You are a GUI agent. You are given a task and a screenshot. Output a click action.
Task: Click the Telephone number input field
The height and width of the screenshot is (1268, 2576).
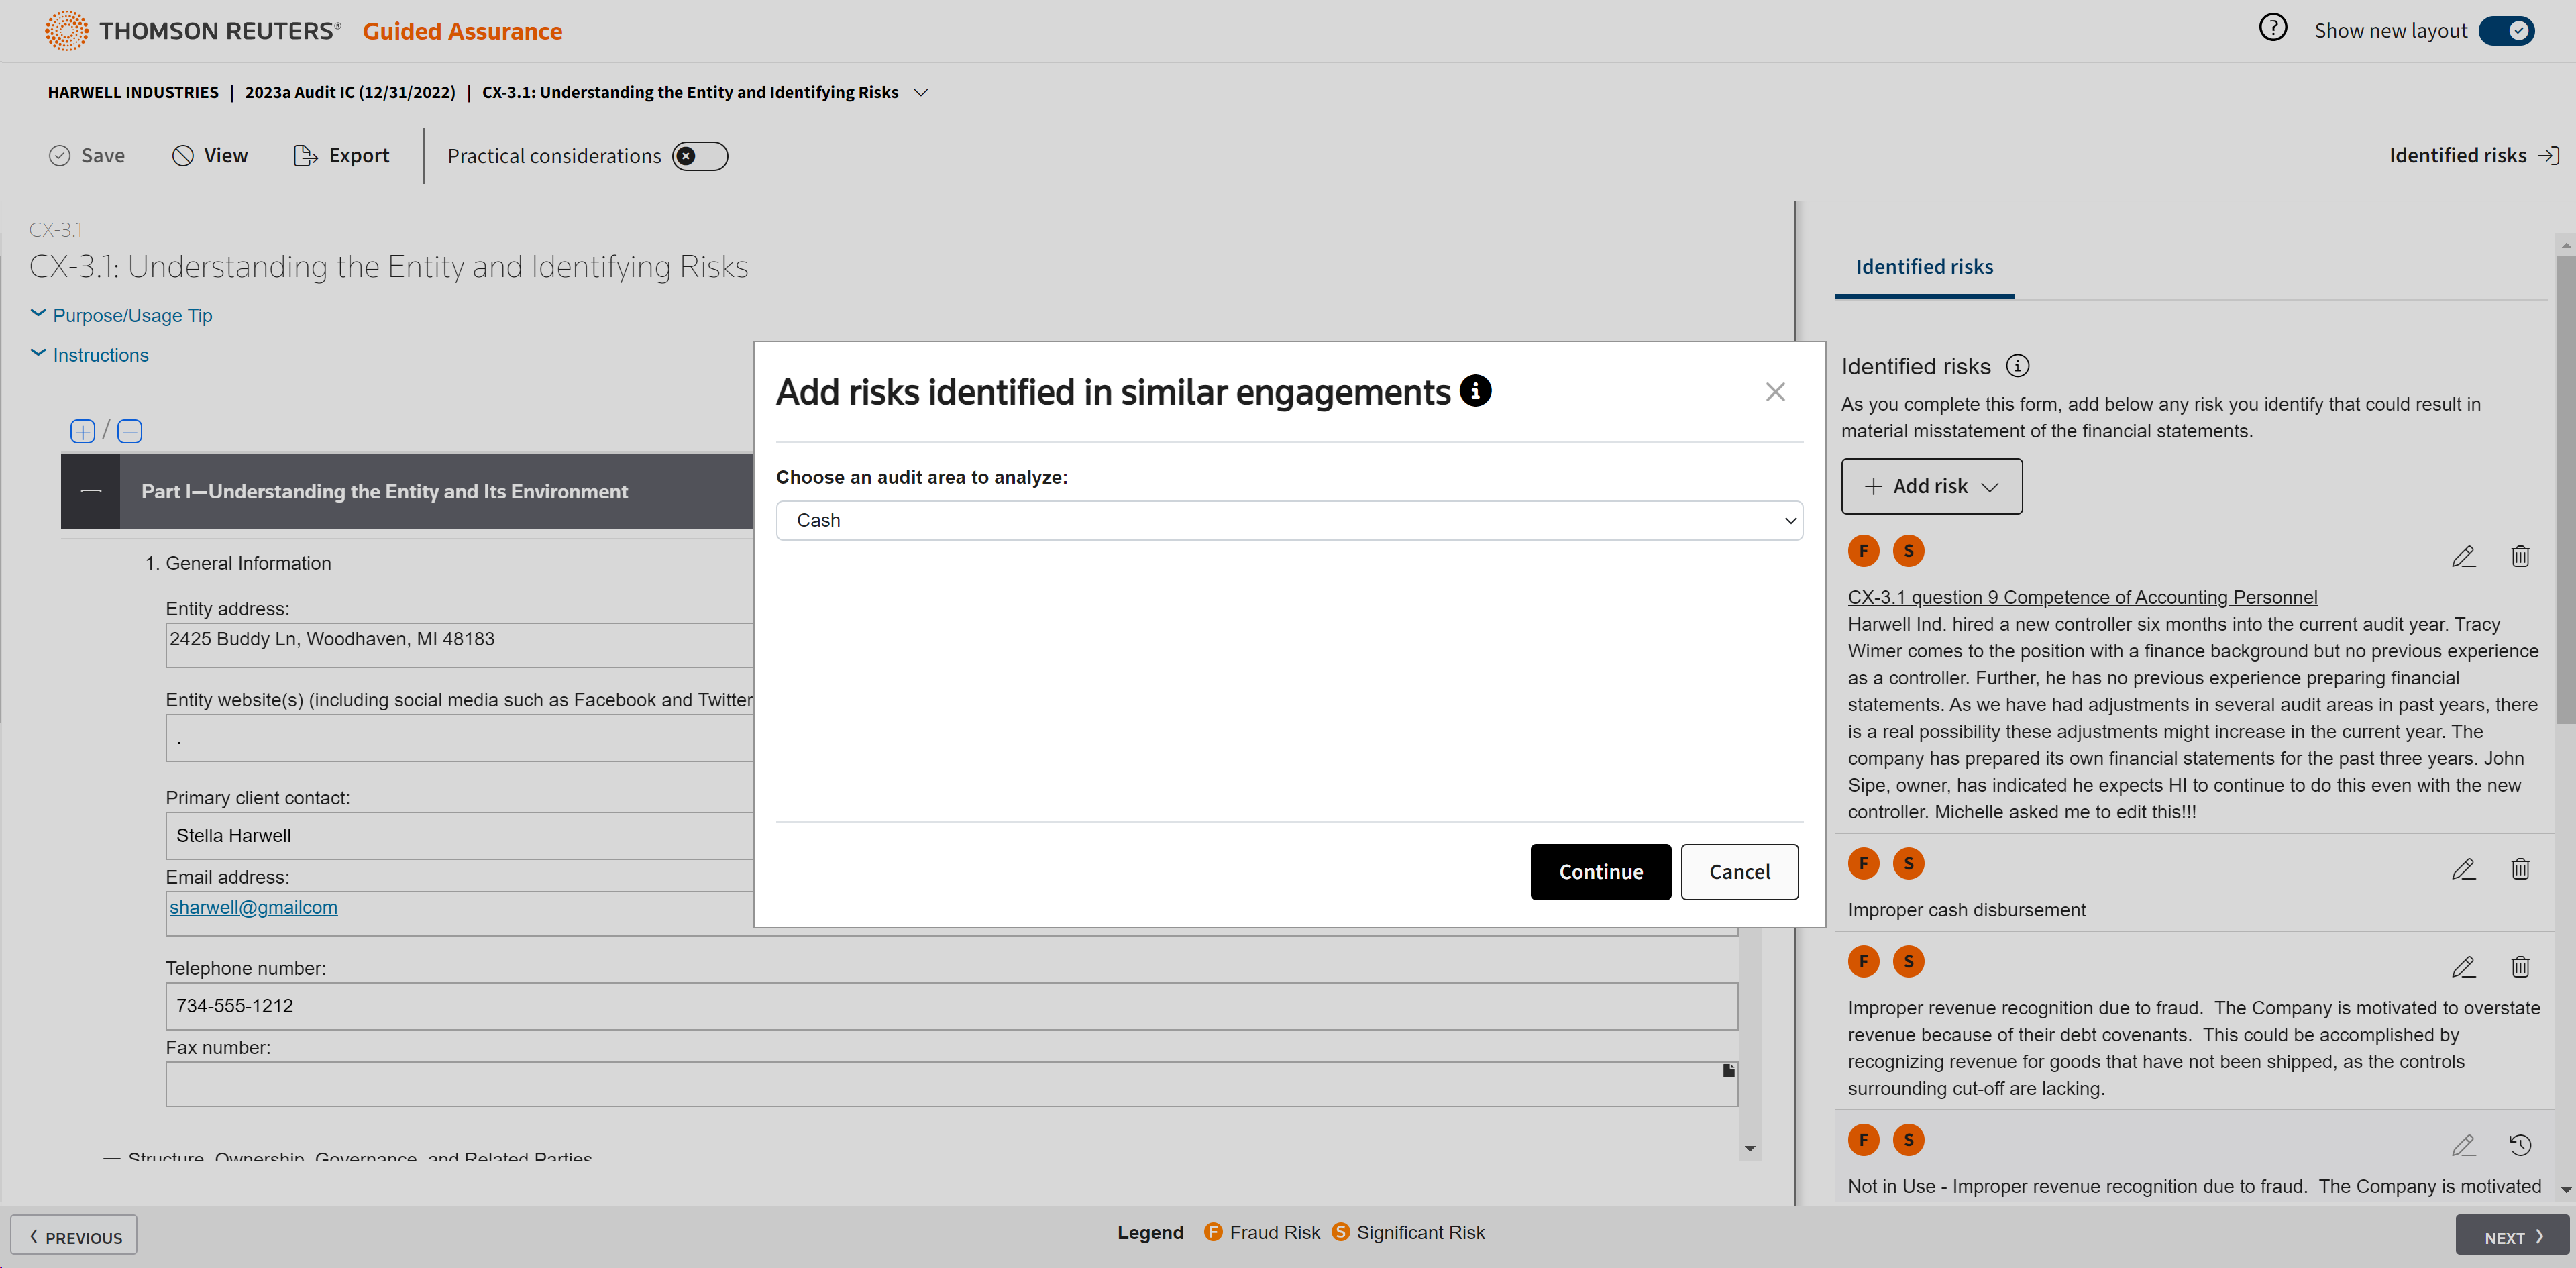click(x=950, y=1006)
